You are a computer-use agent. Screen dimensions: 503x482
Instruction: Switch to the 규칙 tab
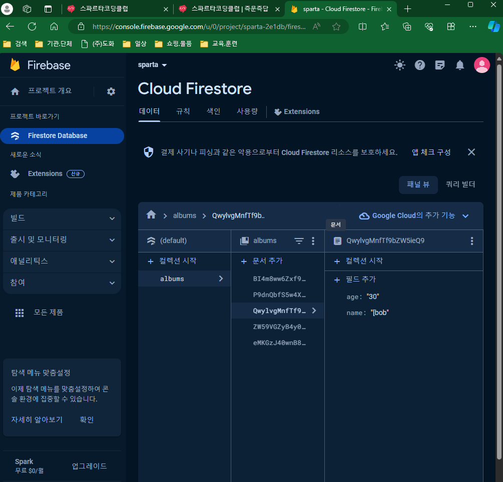click(183, 111)
